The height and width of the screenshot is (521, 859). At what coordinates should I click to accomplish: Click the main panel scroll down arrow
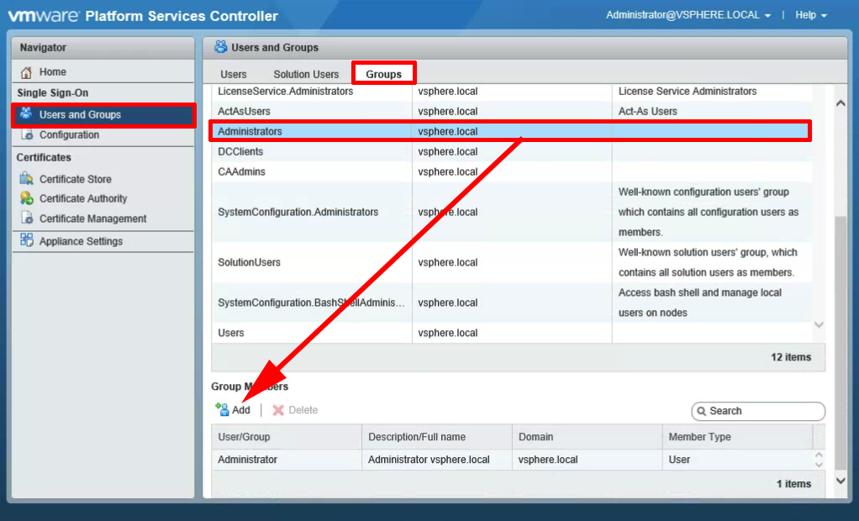tap(841, 481)
